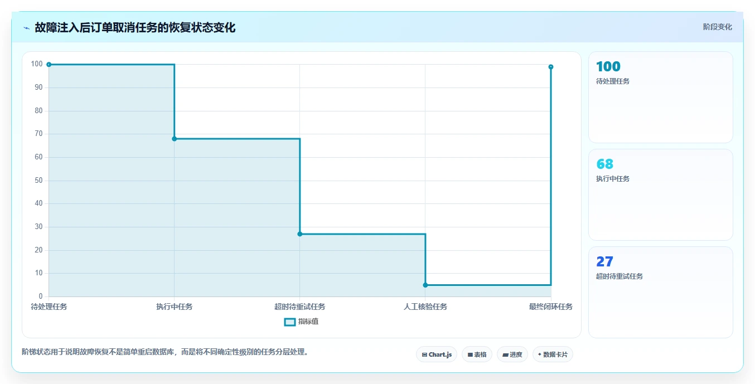
Task: Select the 表格 tag chip
Action: pos(477,354)
